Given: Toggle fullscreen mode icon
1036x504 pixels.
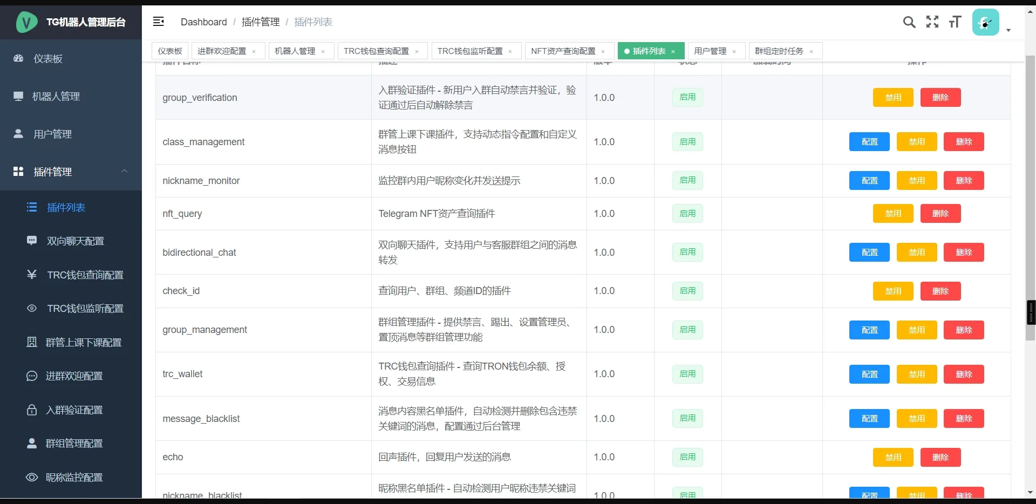Looking at the screenshot, I should (x=932, y=22).
